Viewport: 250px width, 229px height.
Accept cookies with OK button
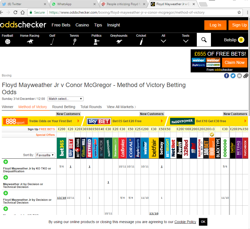[x=203, y=222]
